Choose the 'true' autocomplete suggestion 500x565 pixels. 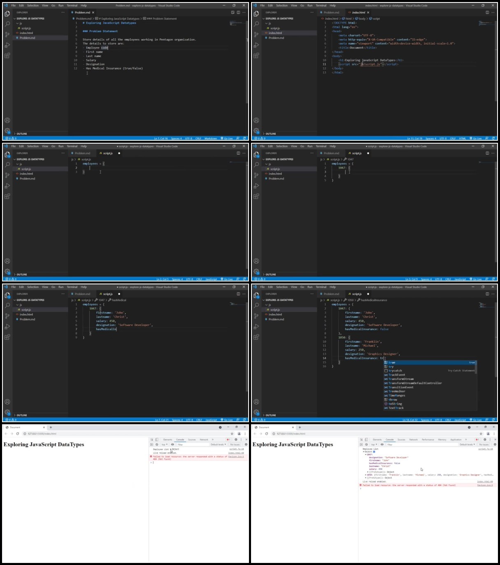(430, 363)
